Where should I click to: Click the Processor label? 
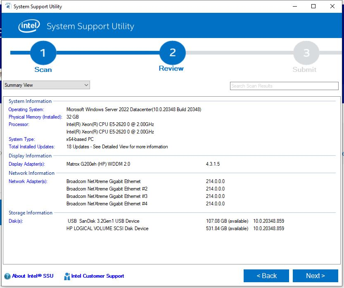click(x=19, y=124)
